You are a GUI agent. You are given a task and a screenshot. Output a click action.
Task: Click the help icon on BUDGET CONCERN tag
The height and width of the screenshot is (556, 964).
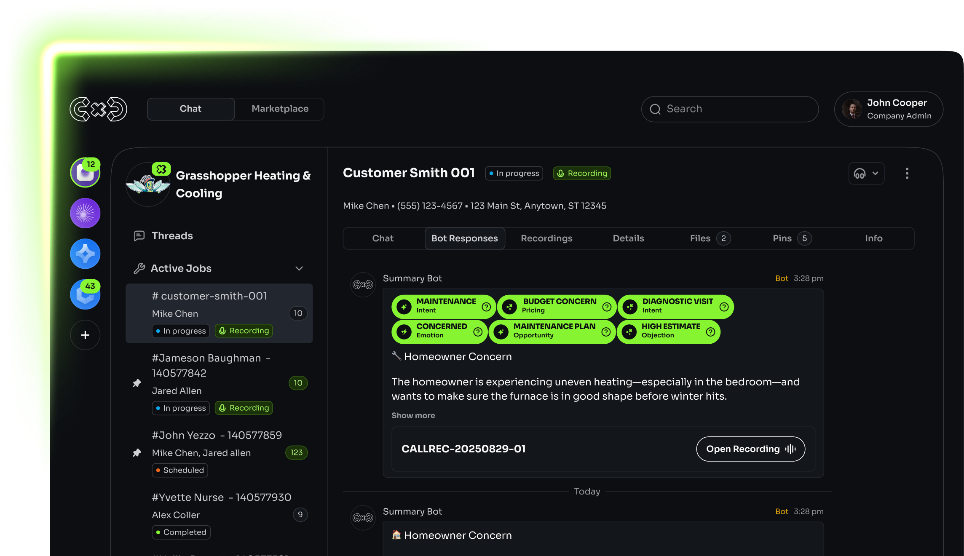pyautogui.click(x=607, y=307)
